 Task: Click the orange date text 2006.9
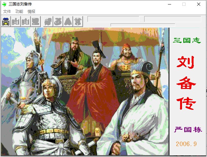coord(186,144)
